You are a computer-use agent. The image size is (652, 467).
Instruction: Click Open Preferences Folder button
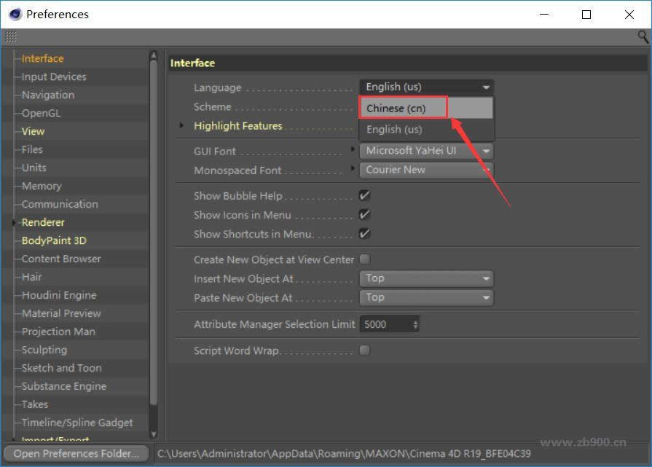click(x=76, y=454)
